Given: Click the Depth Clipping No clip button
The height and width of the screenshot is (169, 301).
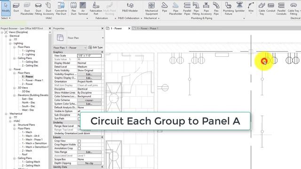Looking at the screenshot, I should coord(89,163).
